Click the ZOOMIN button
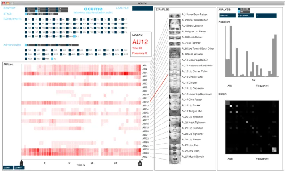This screenshot has height=171, width=285. click(x=8, y=168)
